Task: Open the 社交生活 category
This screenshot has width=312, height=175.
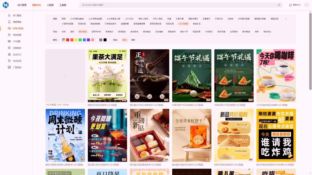Action: tap(17, 60)
